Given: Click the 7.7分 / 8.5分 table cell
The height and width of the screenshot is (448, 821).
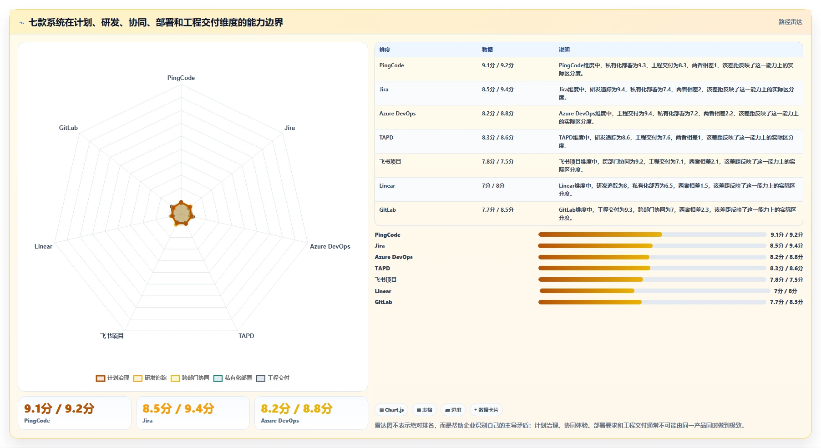Looking at the screenshot, I should coord(498,210).
